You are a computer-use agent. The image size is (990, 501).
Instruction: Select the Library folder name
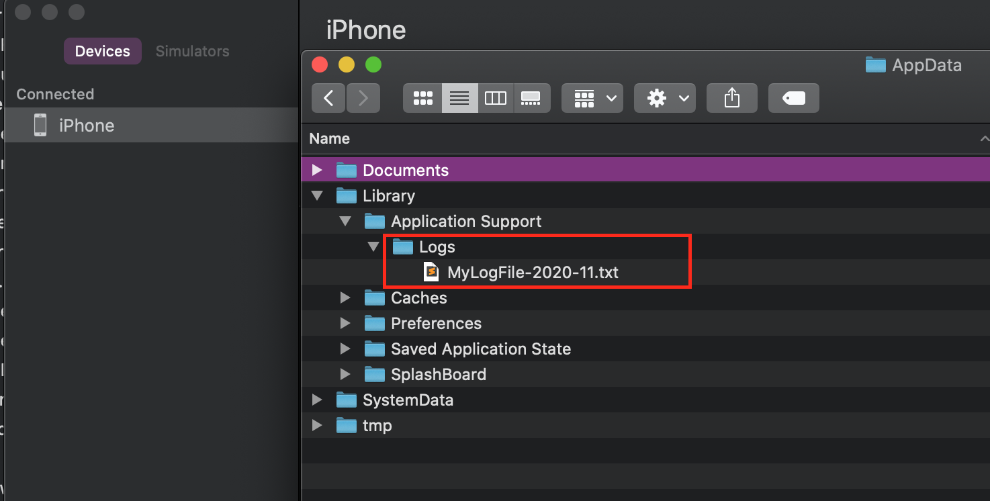tap(389, 196)
